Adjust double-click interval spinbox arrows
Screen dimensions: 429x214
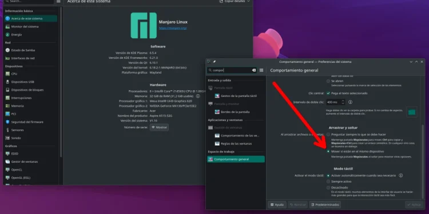(343, 102)
